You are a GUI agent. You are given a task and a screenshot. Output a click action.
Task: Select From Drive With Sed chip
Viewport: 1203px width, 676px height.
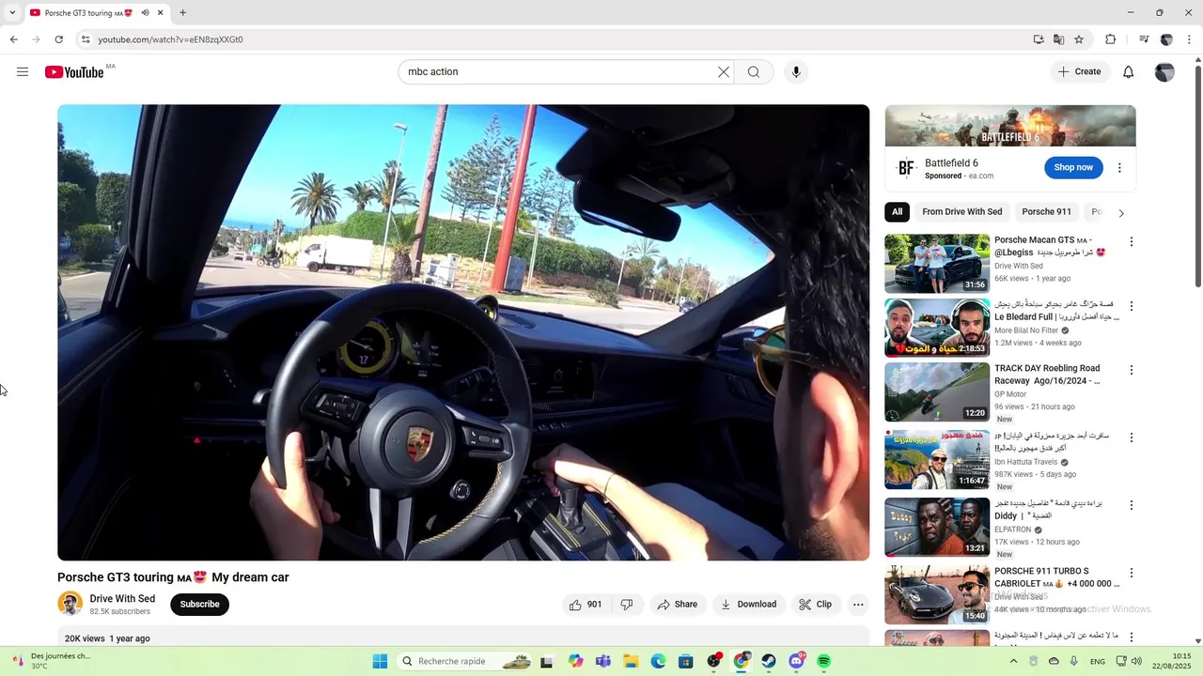[962, 212]
